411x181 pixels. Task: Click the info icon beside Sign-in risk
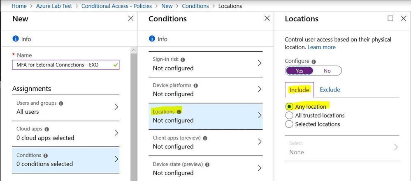pyautogui.click(x=183, y=60)
